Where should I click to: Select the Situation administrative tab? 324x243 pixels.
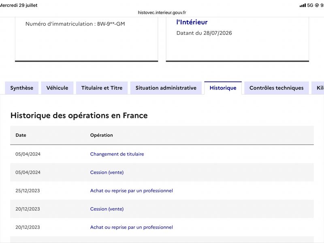point(166,88)
